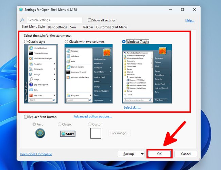Click the Classic Start button image
Viewport: 221px width, 170px height.
coord(68,134)
